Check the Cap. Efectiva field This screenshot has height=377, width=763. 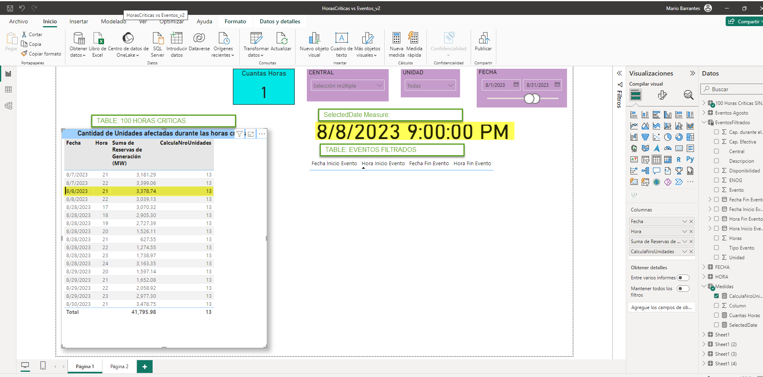716,141
